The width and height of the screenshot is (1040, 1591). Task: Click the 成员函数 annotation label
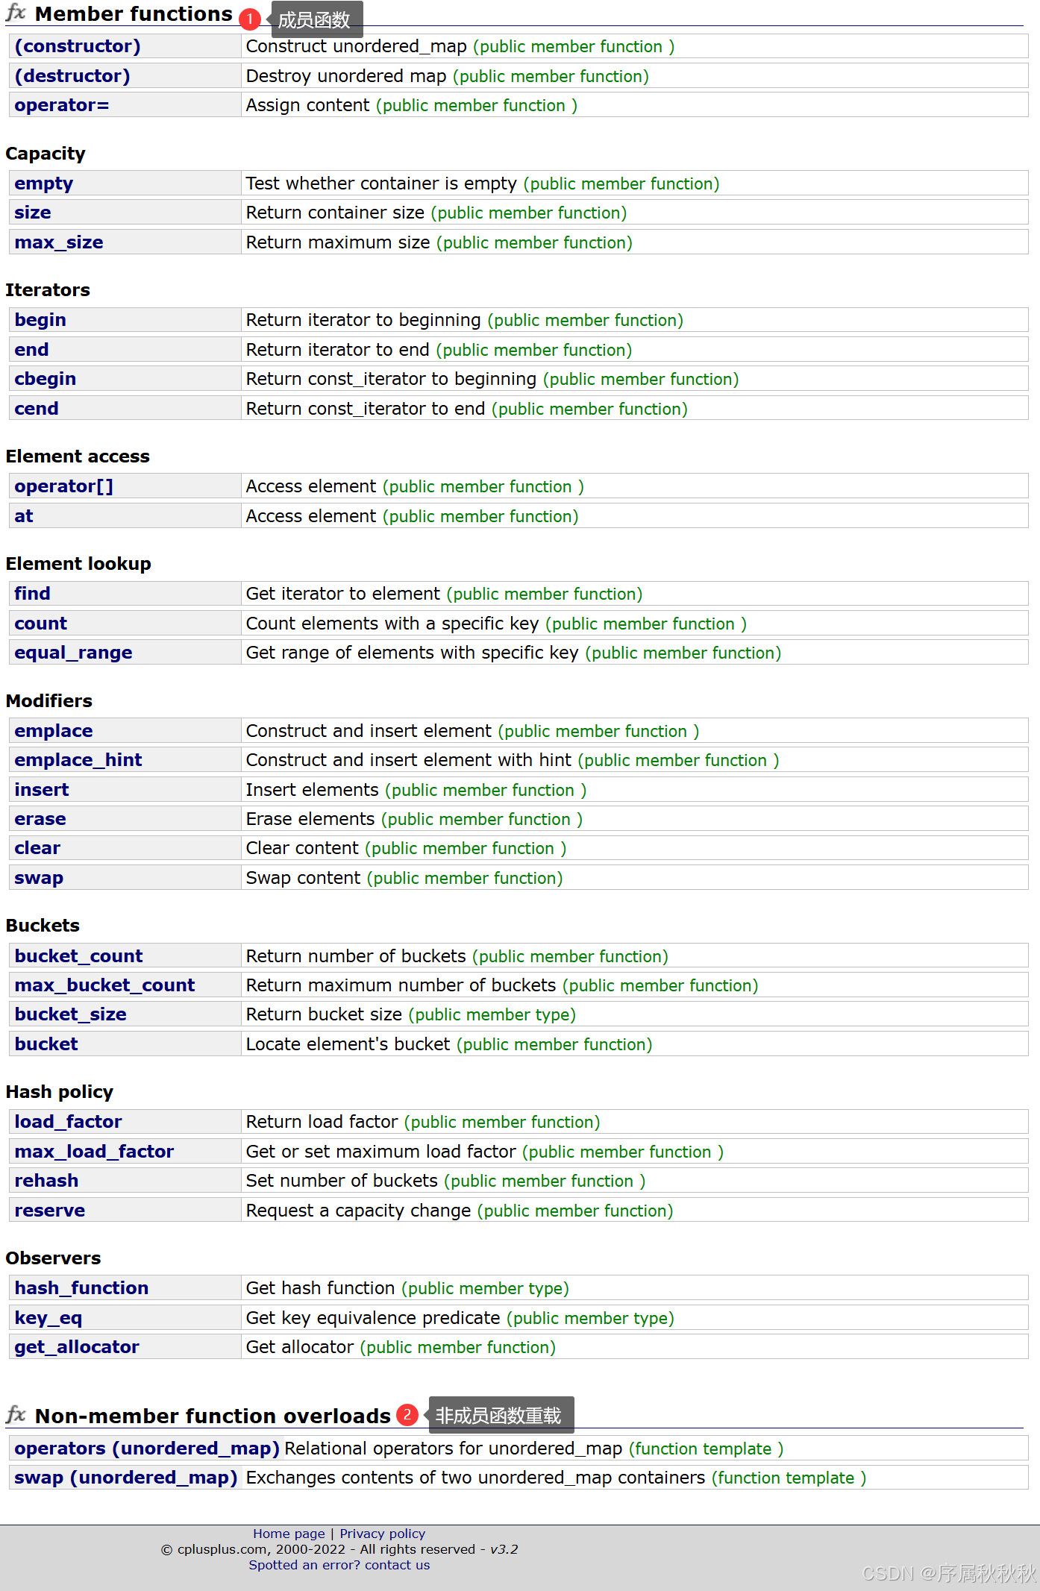click(x=314, y=20)
